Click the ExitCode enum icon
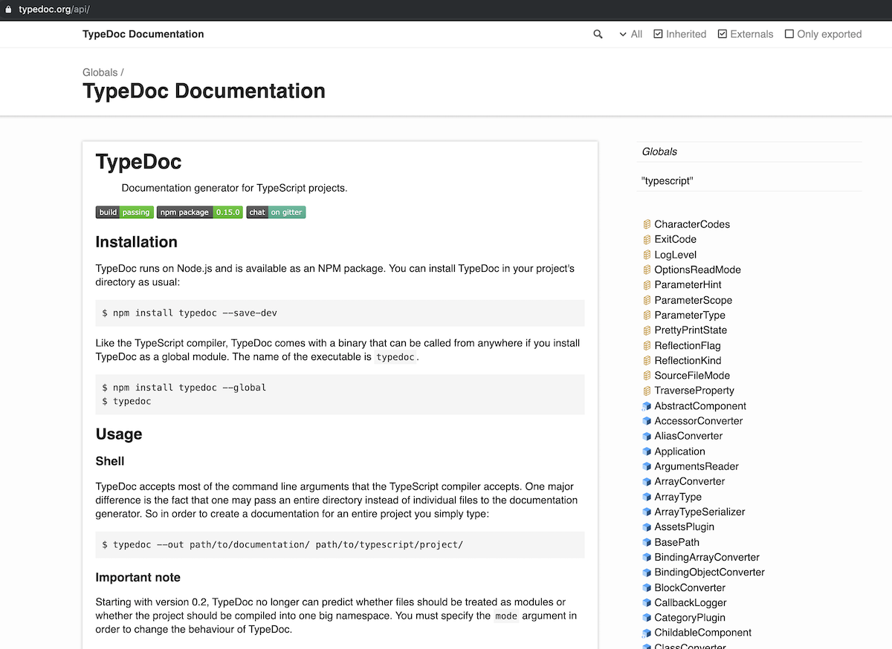 pos(647,240)
